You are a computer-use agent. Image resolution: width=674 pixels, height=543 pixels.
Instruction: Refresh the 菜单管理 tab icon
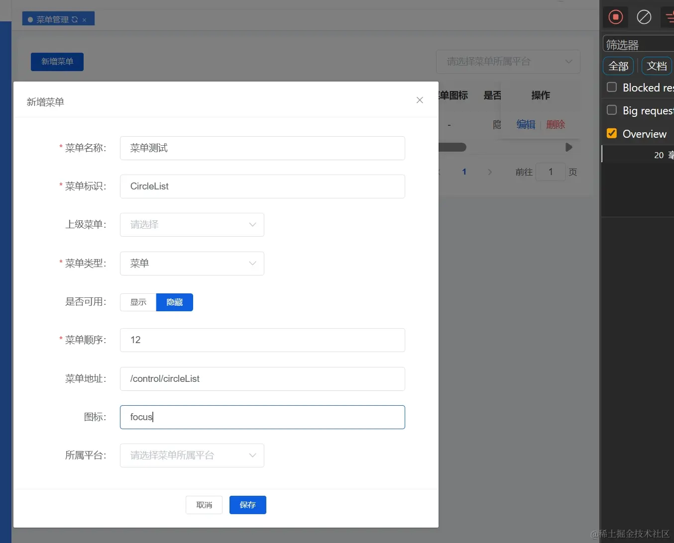[75, 19]
